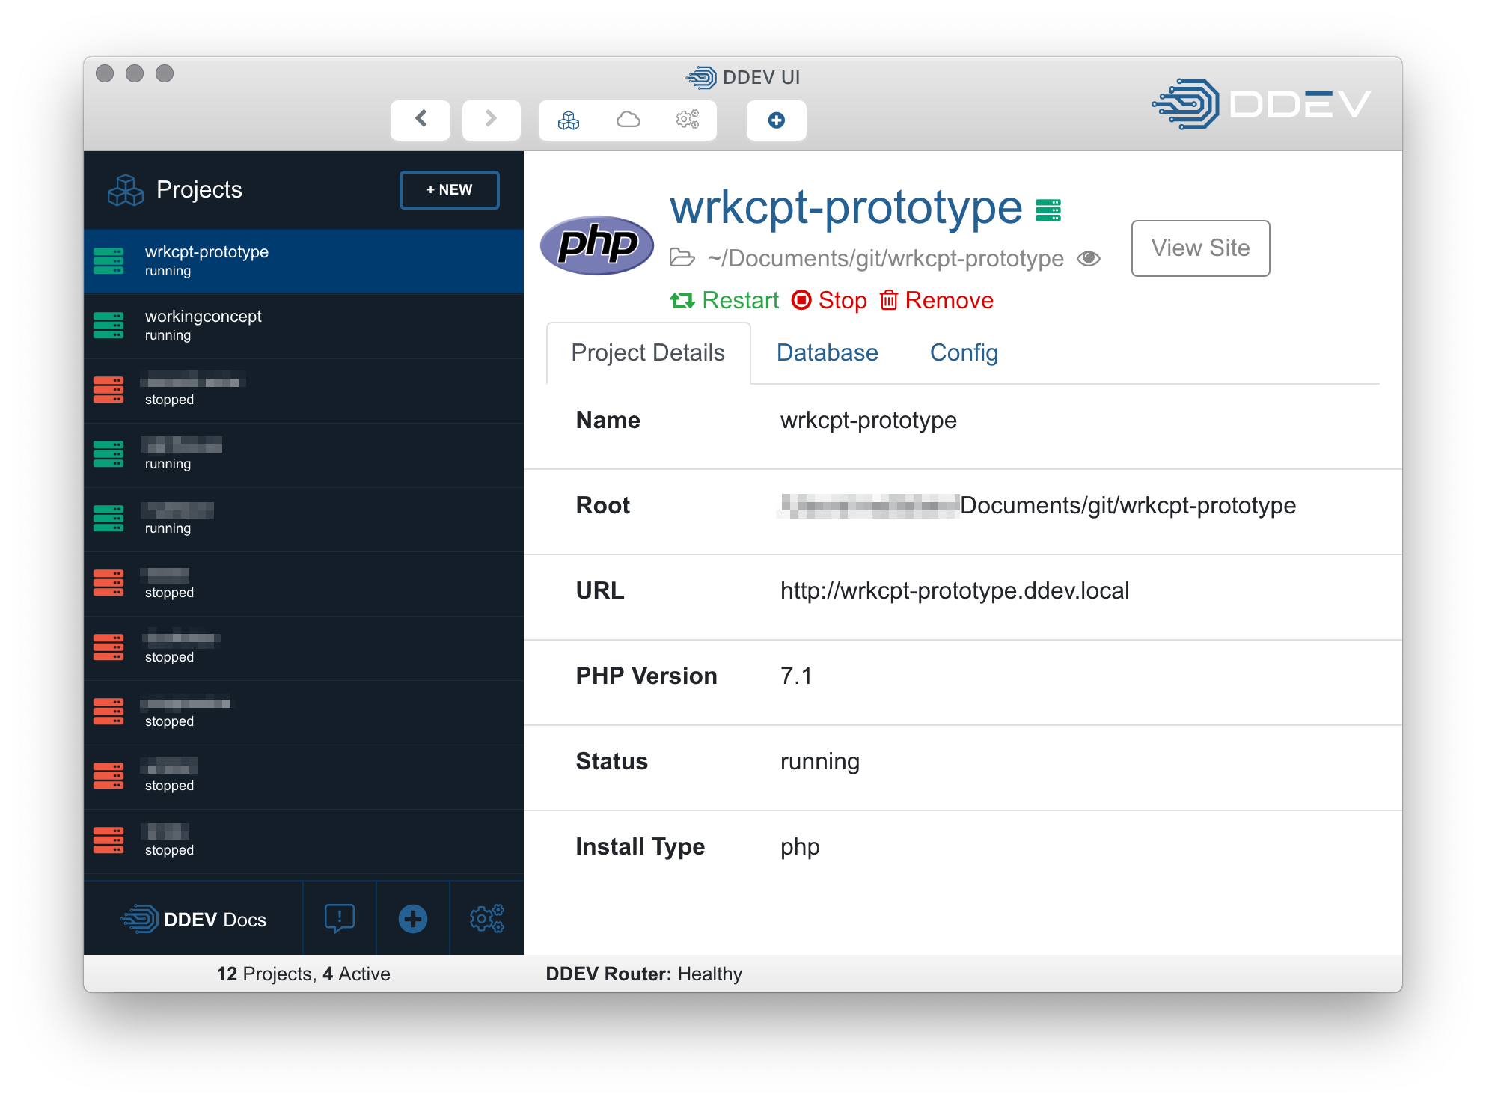Click the PHP Version value 7.1

(x=796, y=676)
